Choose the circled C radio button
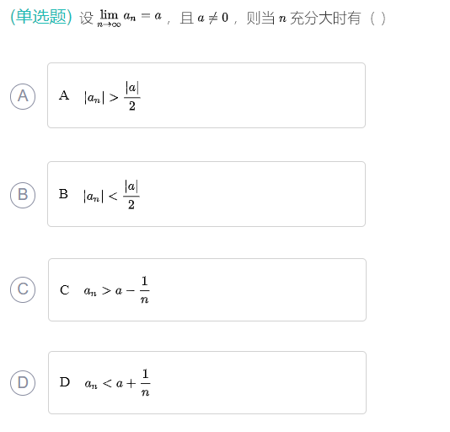This screenshot has height=432, width=450. coord(23,289)
